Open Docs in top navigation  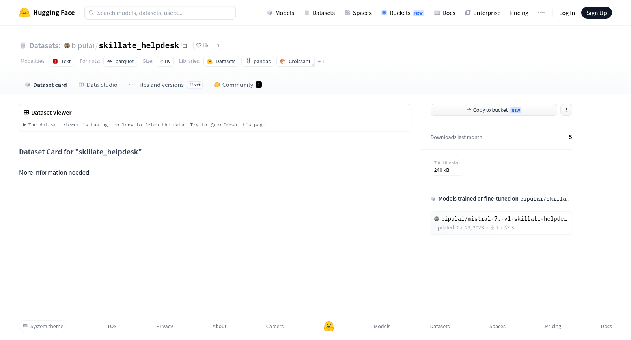point(444,13)
